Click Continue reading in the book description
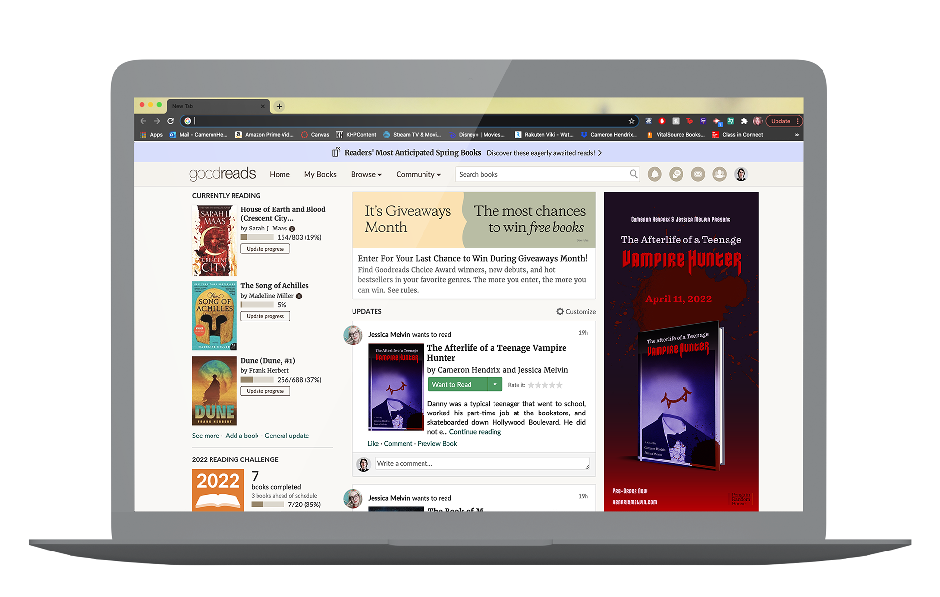 [475, 432]
